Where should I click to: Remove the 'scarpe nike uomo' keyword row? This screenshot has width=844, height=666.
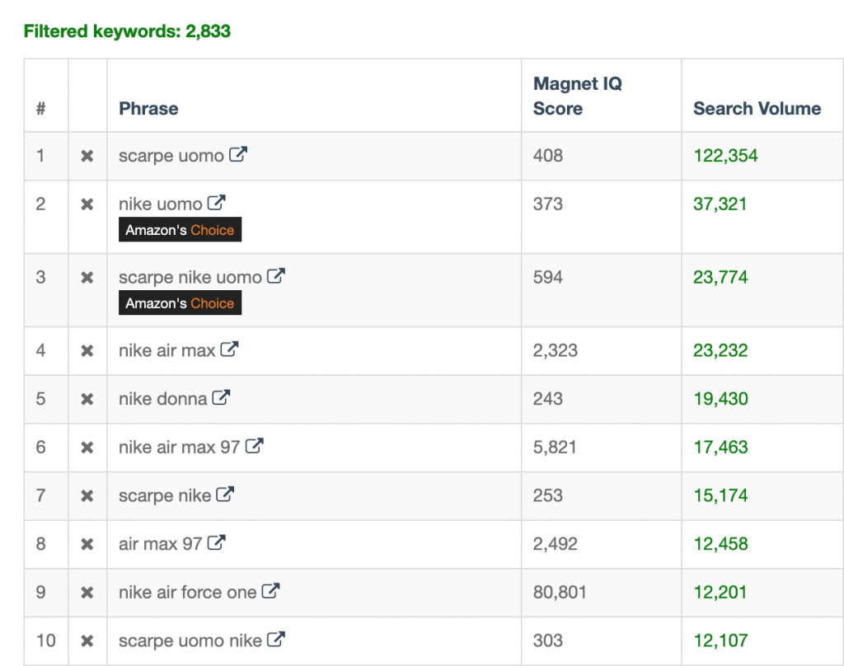point(87,278)
